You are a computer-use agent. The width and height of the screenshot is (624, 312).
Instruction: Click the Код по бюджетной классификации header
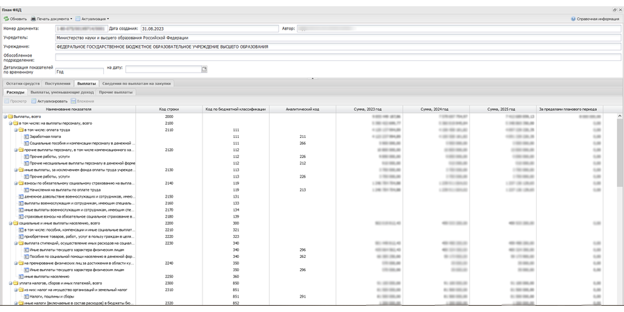point(236,109)
